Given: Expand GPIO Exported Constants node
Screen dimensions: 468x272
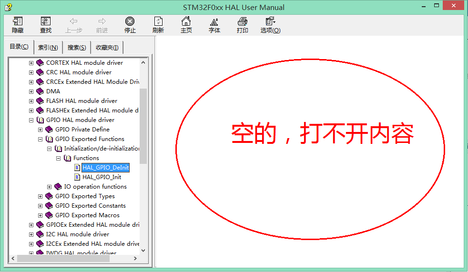Looking at the screenshot, I should [x=41, y=206].
